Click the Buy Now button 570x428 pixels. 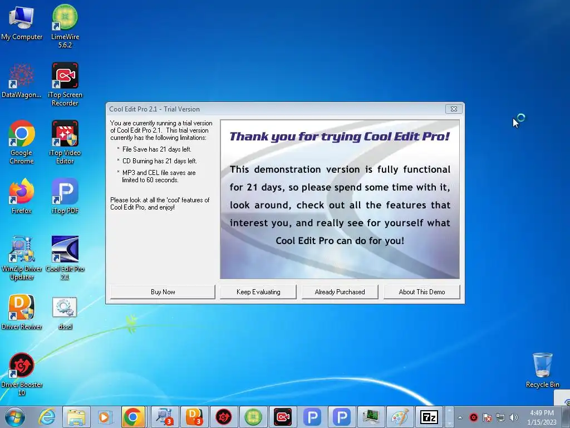click(163, 292)
